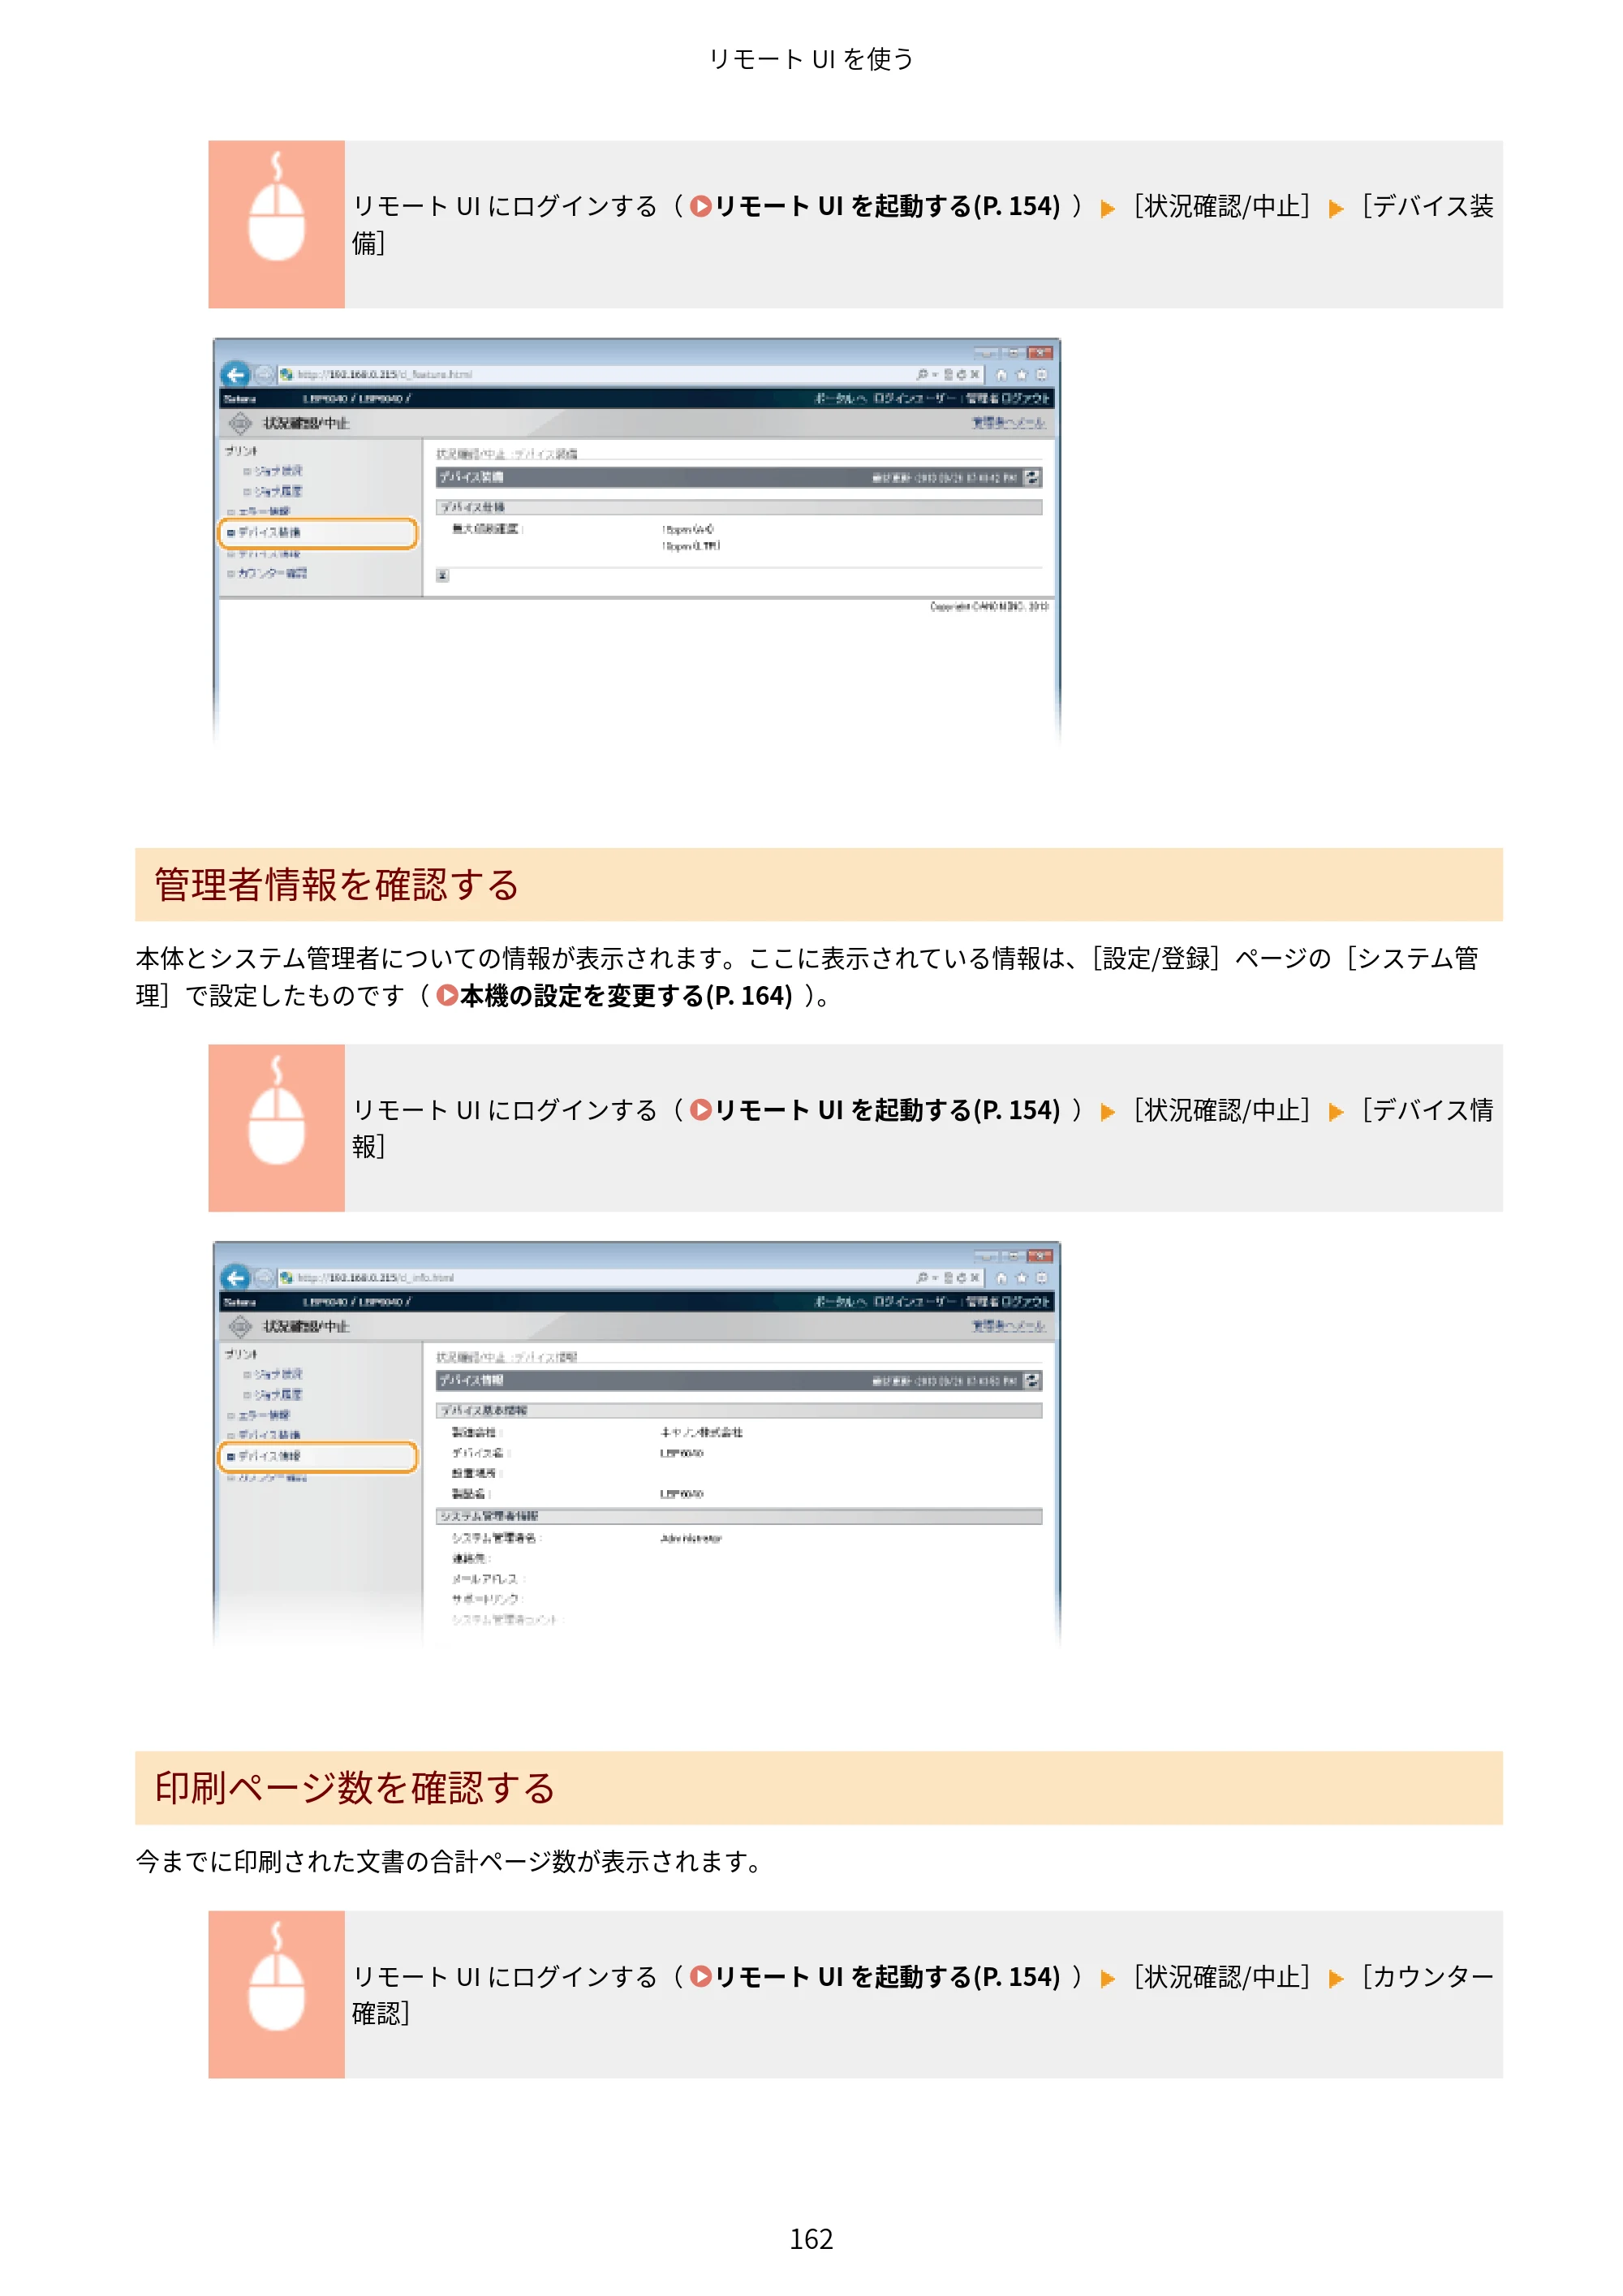Click 状況確認/中止 portal icon in lower screenshot
The height and width of the screenshot is (2296, 1623).
[x=240, y=1326]
